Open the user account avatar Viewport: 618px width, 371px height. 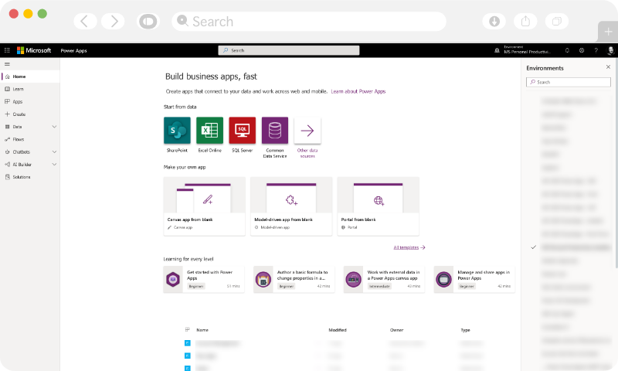[x=610, y=50]
